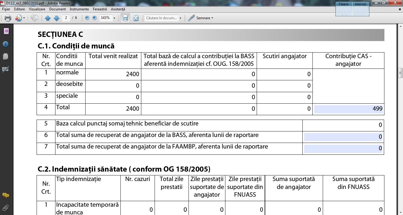The height and width of the screenshot is (215, 403).
Task: Open the share/collaborate icon
Action: [18, 18]
